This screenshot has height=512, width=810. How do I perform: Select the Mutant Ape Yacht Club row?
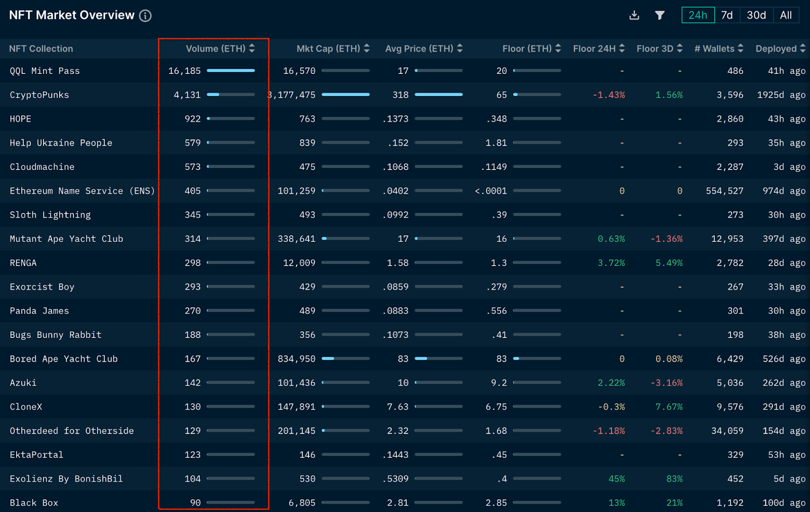[405, 239]
